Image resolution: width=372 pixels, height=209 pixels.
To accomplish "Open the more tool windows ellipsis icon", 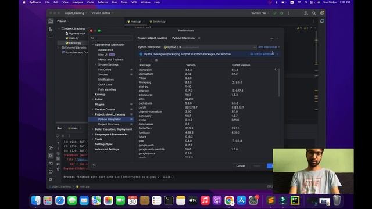I will [x=51, y=37].
